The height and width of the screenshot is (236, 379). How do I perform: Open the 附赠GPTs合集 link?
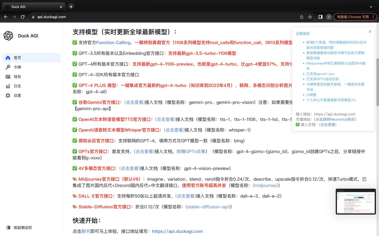191,151
